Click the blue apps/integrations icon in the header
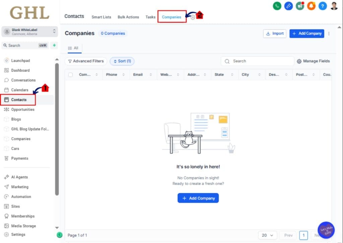Viewport: 343px width, 243px height. pyautogui.click(x=288, y=6)
